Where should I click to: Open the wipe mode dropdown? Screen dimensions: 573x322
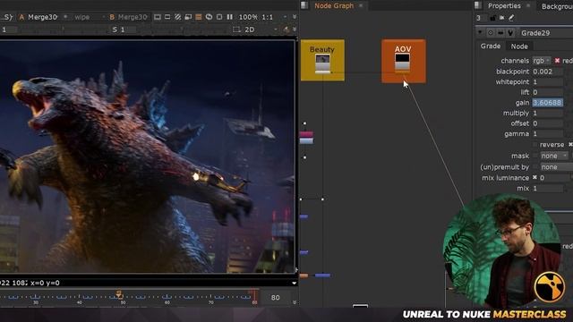(90, 17)
